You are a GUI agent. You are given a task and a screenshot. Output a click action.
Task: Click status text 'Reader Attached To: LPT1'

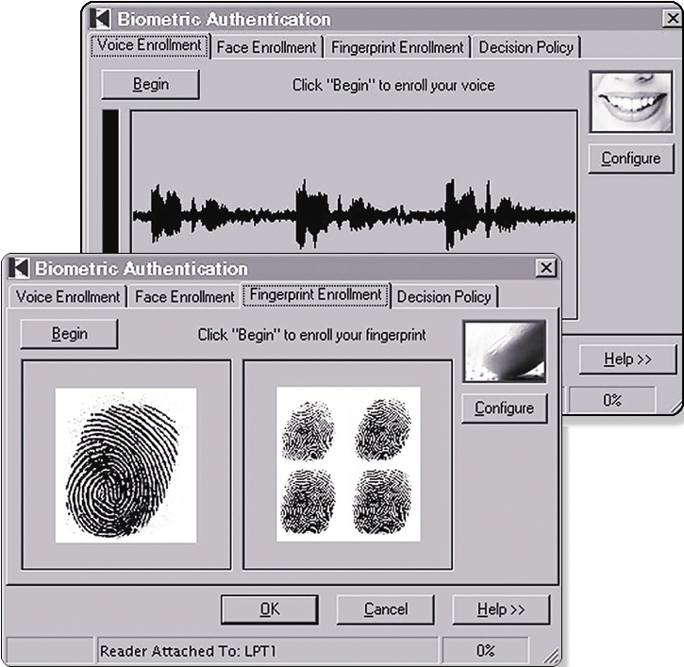[x=188, y=651]
